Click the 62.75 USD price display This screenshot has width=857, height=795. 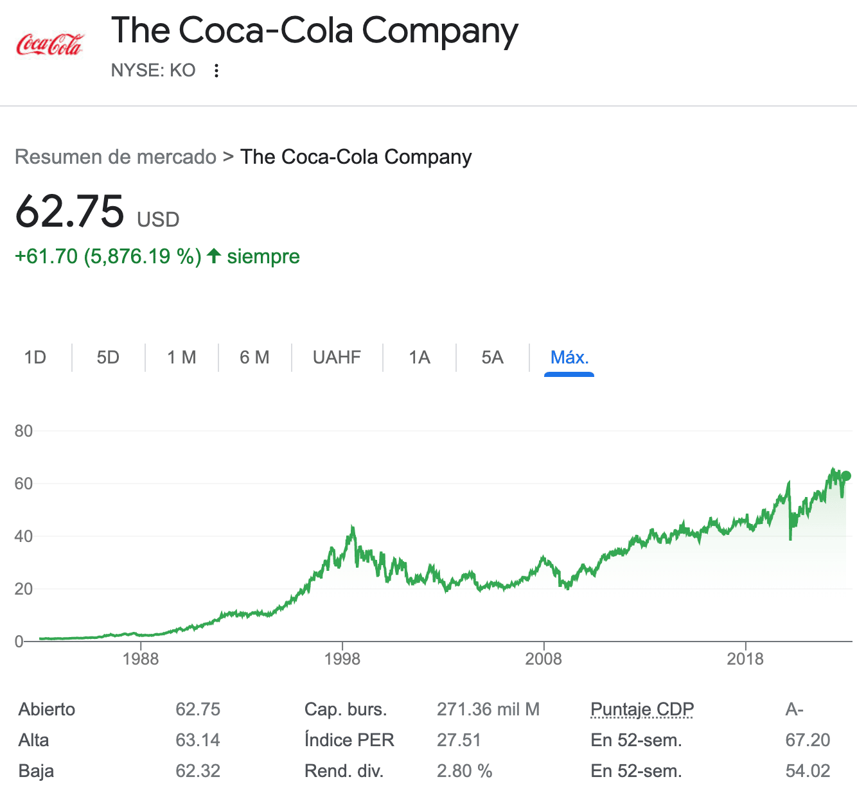(70, 212)
